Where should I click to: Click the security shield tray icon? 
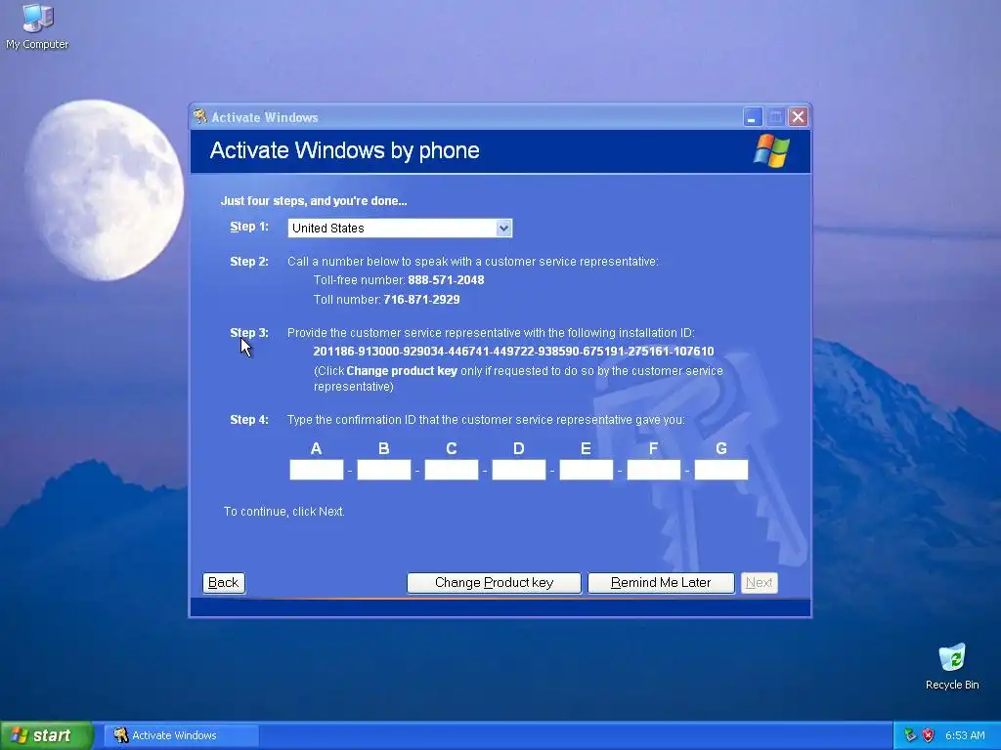tap(929, 735)
